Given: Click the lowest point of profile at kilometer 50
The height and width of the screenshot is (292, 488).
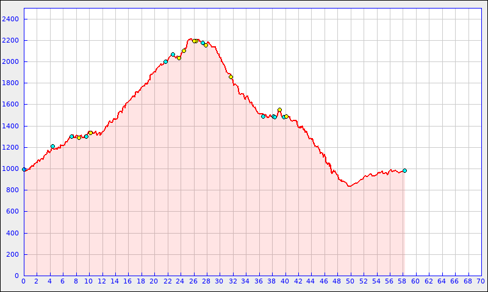Looking at the screenshot, I should 350,186.
